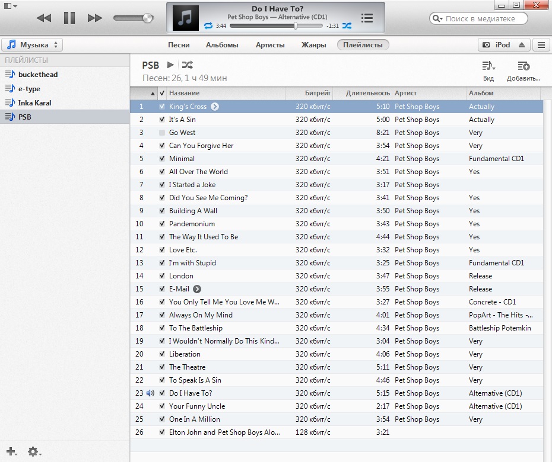Shuffle the PSB playlist via header icon
The width and height of the screenshot is (552, 462).
click(188, 65)
